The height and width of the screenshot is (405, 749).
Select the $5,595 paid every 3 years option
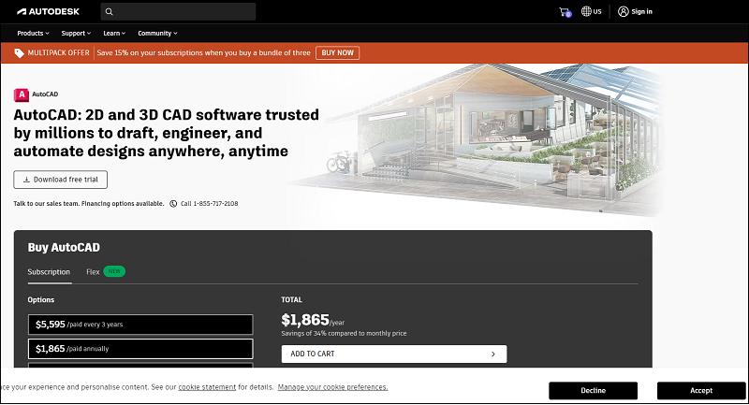point(140,325)
